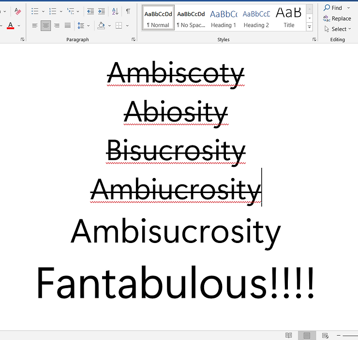
Task: Justify paragraph text
Action: pos(68,25)
